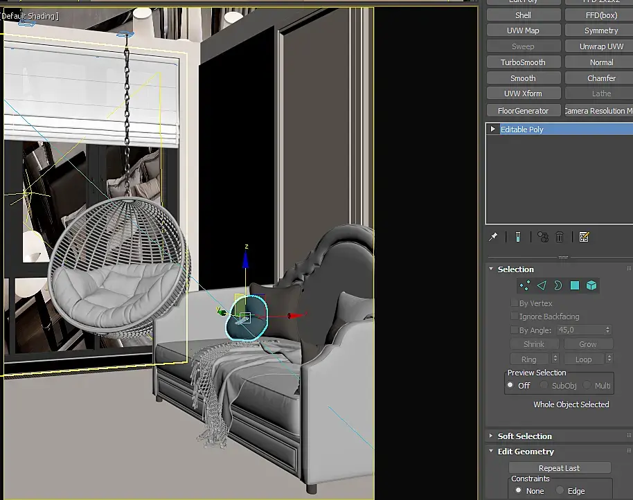Open the Default Shading viewport menu

point(30,16)
